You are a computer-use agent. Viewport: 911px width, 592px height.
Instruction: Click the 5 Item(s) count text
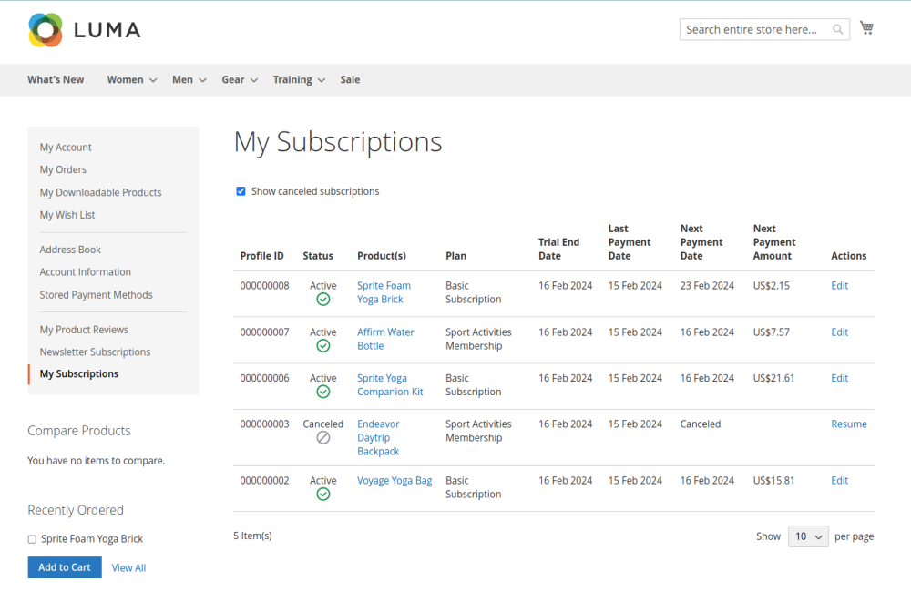click(252, 536)
